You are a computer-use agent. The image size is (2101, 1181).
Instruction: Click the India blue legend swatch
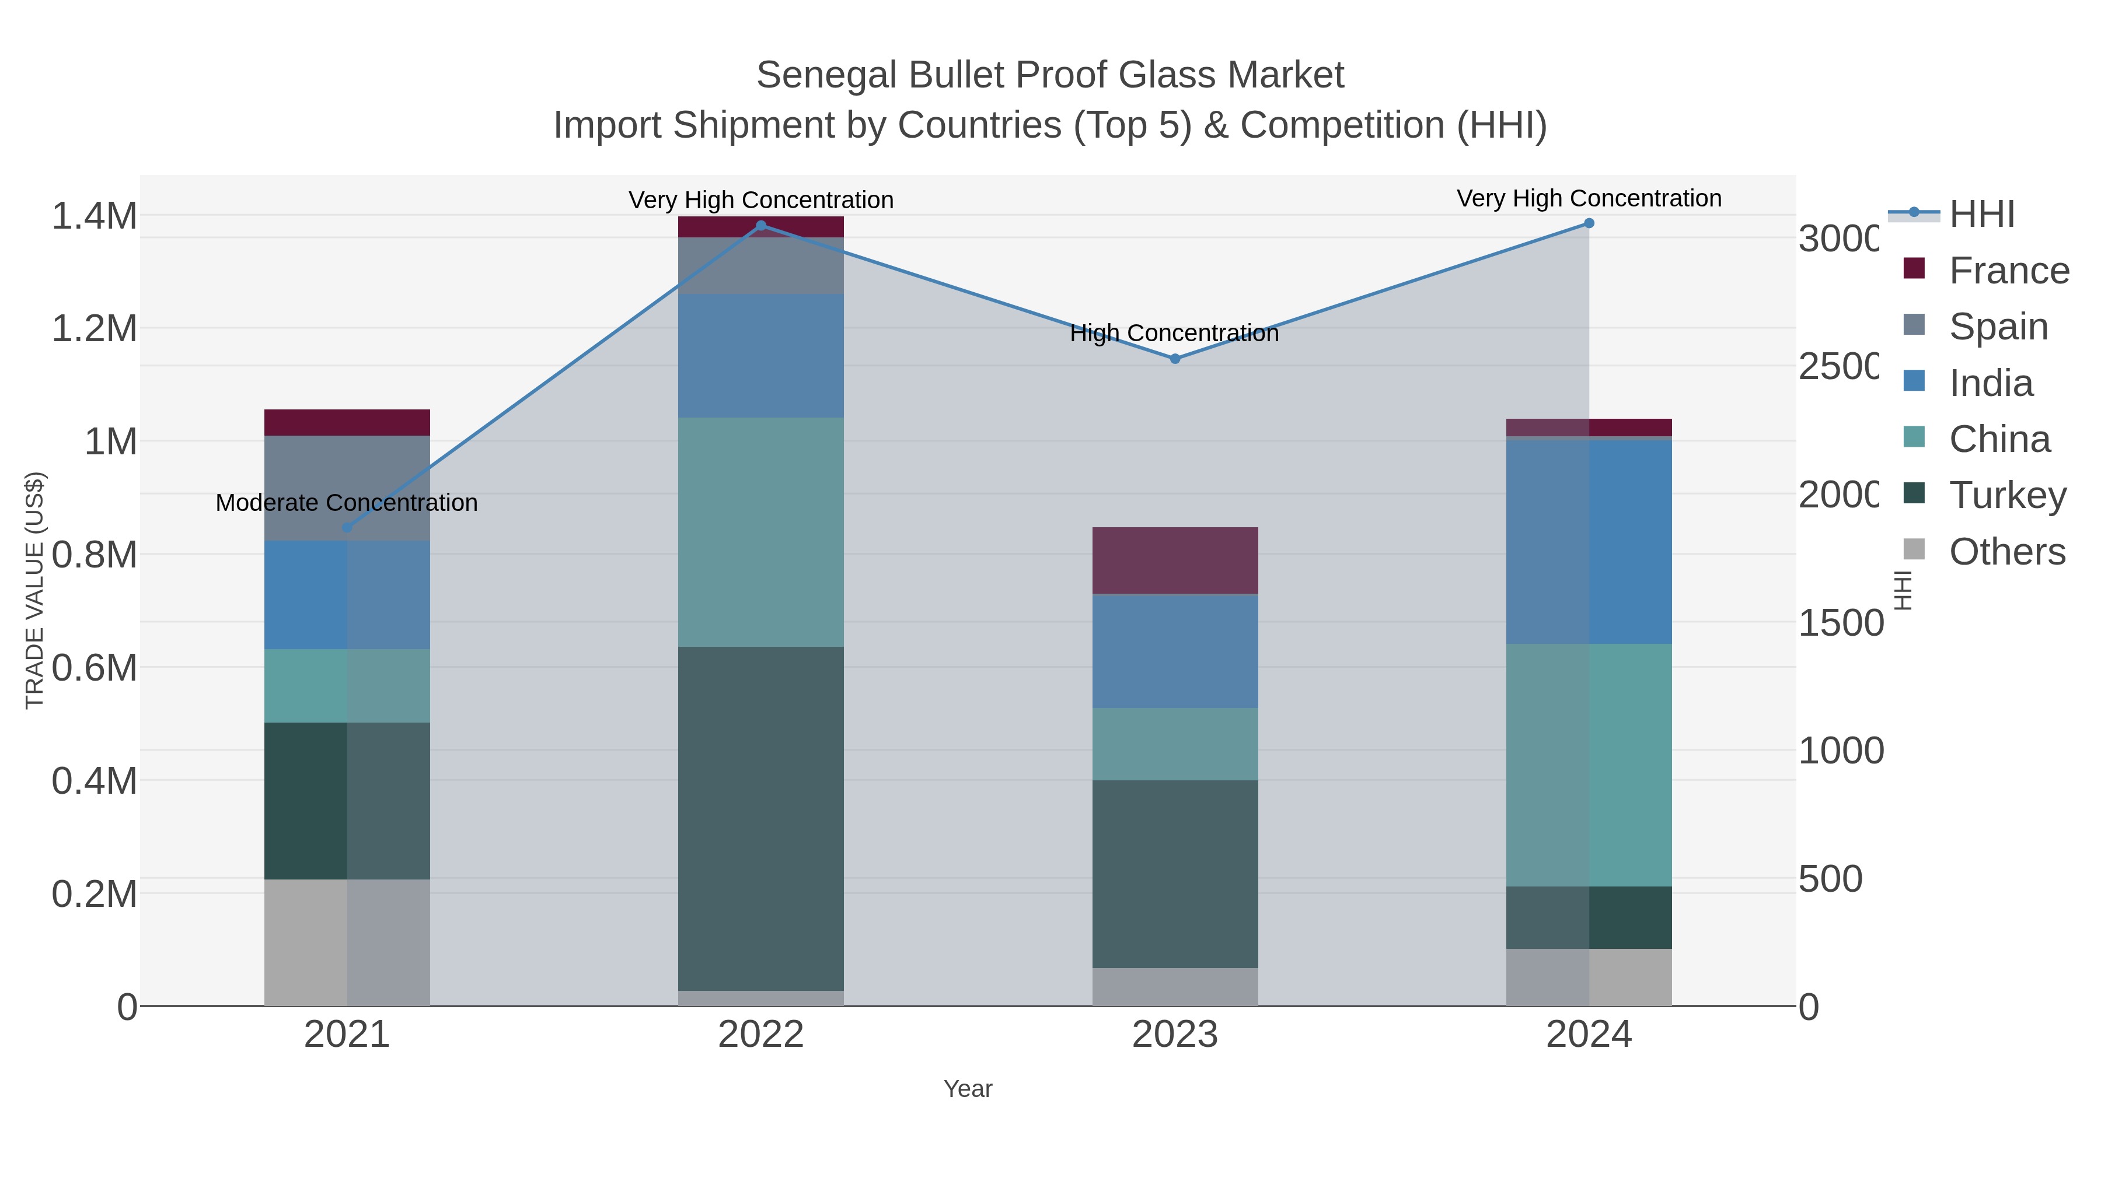point(1914,381)
